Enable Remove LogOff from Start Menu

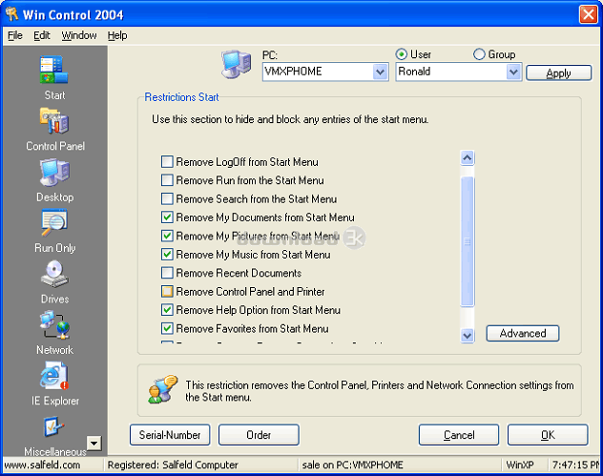(168, 162)
